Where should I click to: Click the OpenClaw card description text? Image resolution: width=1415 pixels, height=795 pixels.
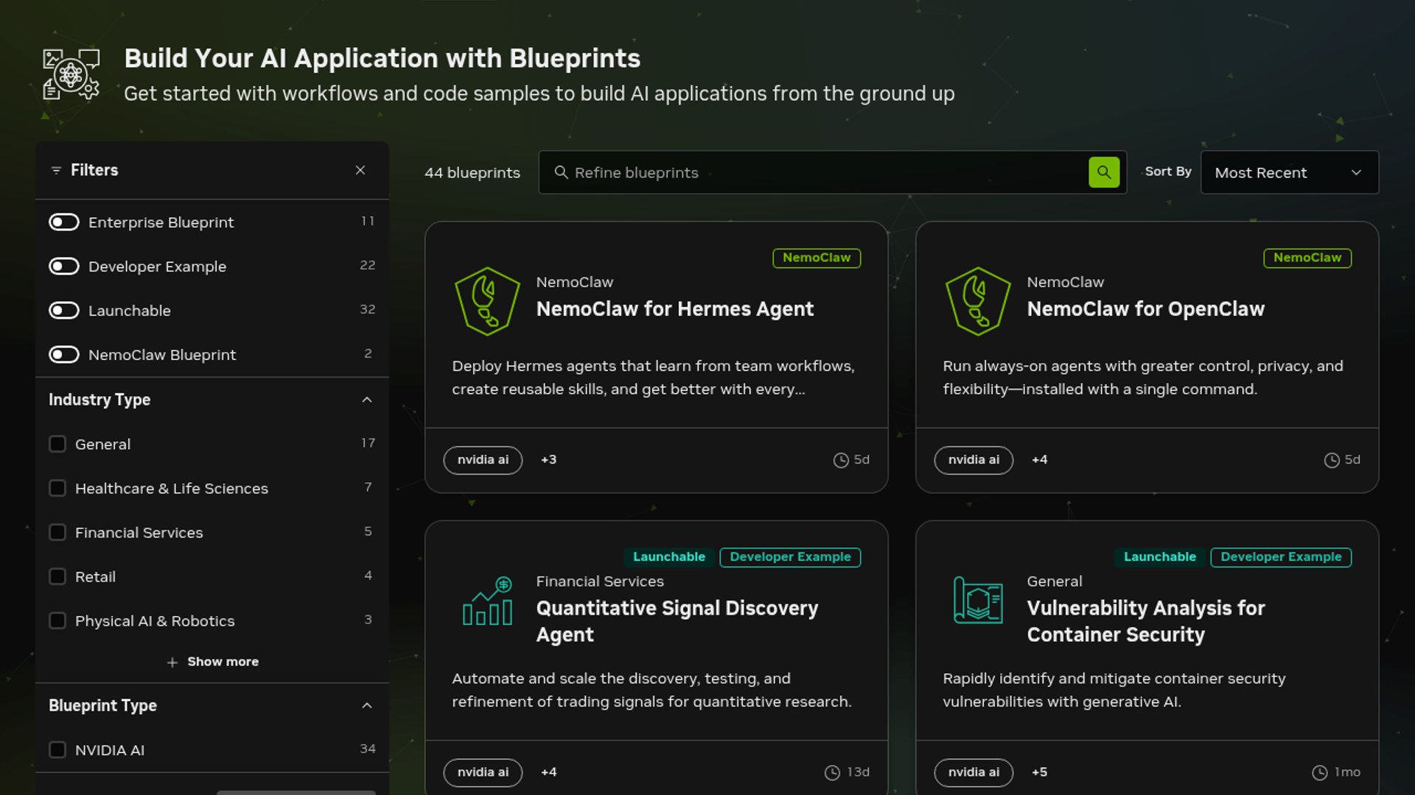tap(1143, 378)
